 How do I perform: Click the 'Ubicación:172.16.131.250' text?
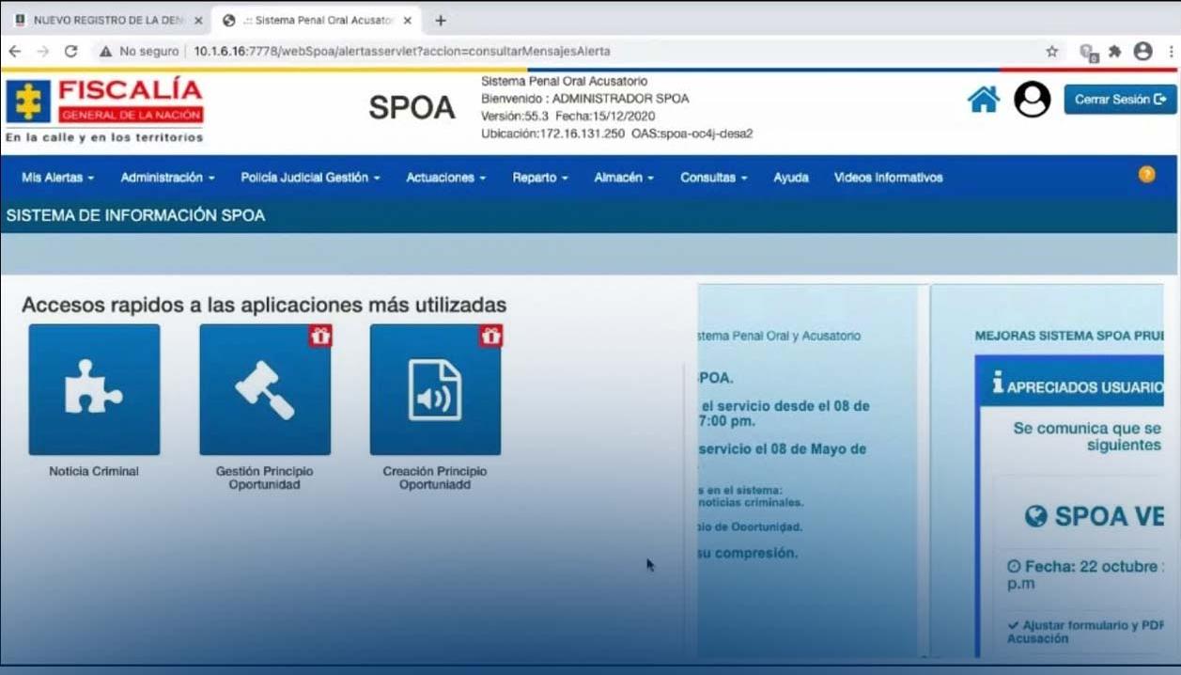coord(552,133)
